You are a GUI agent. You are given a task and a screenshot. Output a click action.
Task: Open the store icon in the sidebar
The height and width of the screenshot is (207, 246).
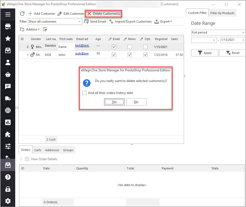point(8,26)
